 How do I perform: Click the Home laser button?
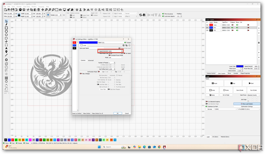(213, 95)
